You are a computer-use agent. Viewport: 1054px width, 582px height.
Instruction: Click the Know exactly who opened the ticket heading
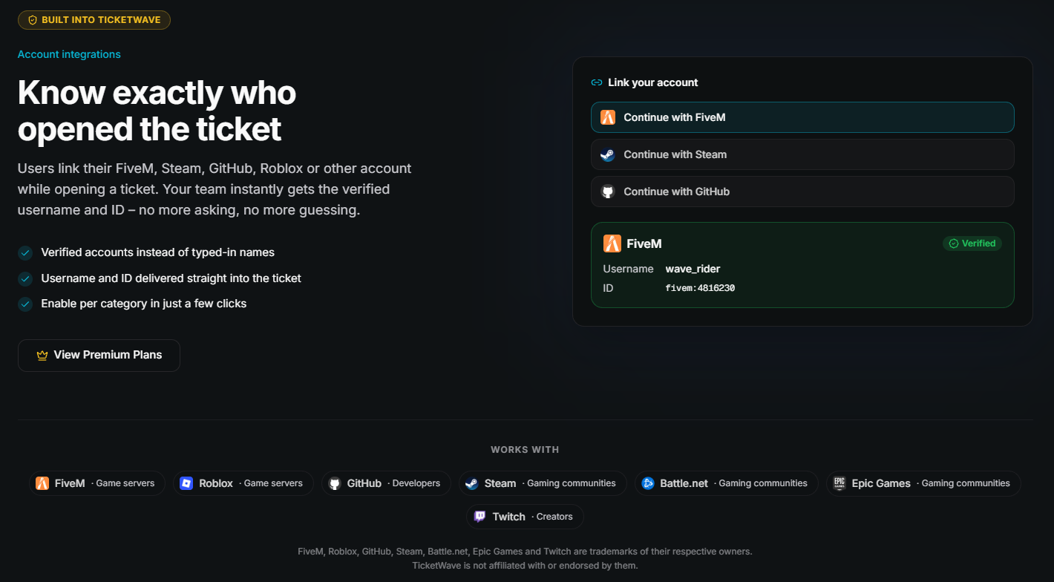(x=157, y=111)
